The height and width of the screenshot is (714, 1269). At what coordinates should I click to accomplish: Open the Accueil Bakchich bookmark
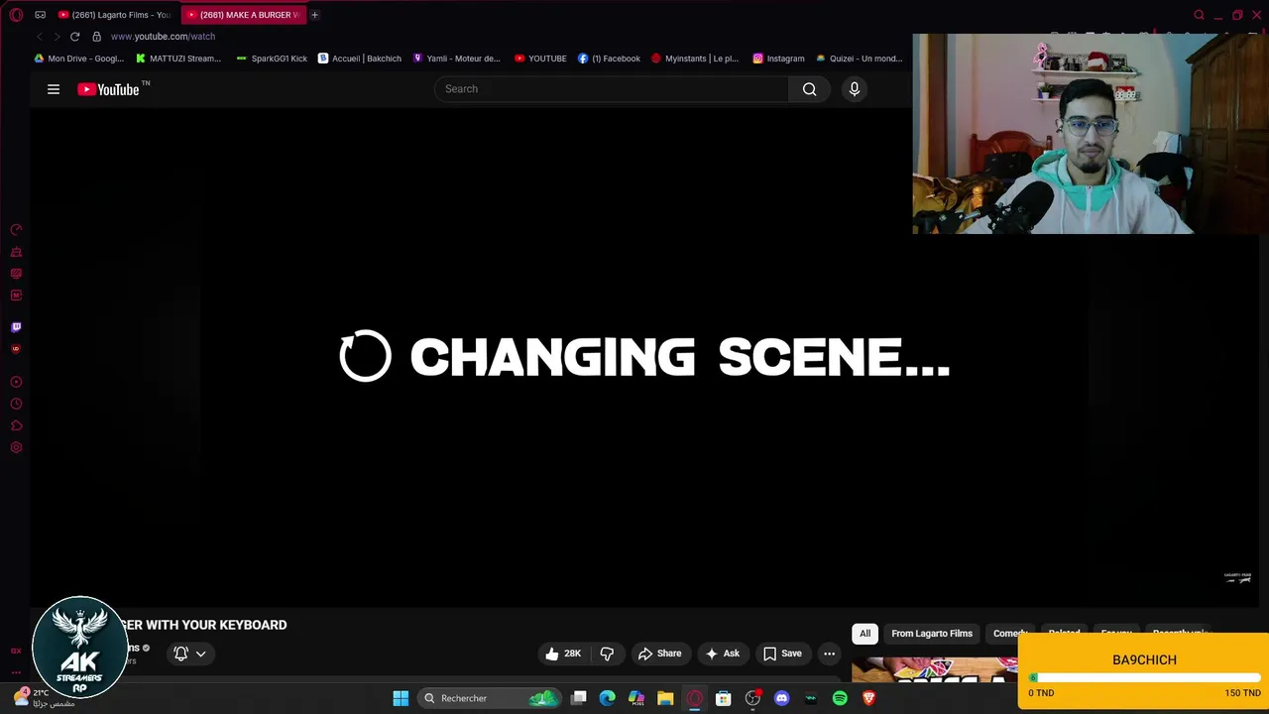click(360, 59)
